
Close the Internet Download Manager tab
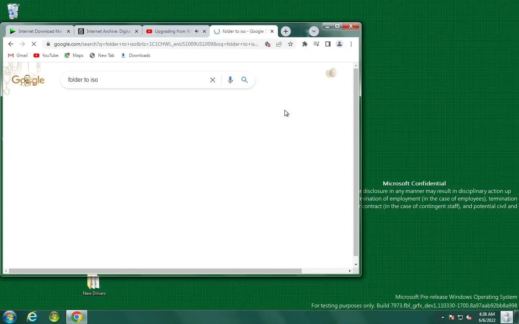(68, 31)
